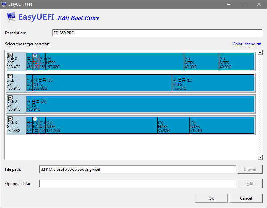The image size is (267, 208).
Task: Select Disk 0 unknown 16M partition
Action: (42, 61)
